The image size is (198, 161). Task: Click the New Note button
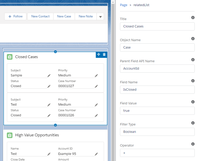coord(86,17)
